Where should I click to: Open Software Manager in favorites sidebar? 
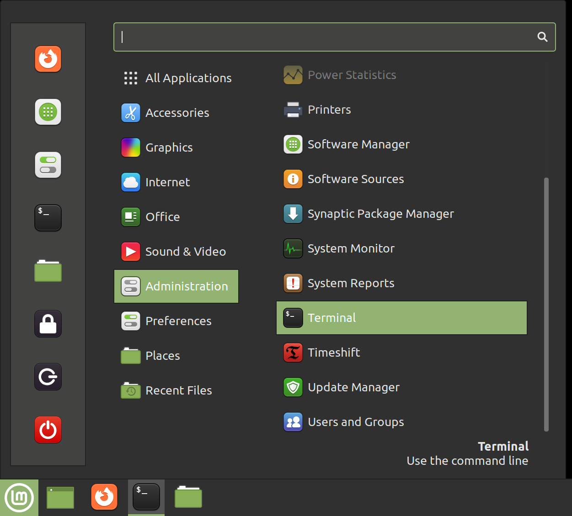(48, 112)
